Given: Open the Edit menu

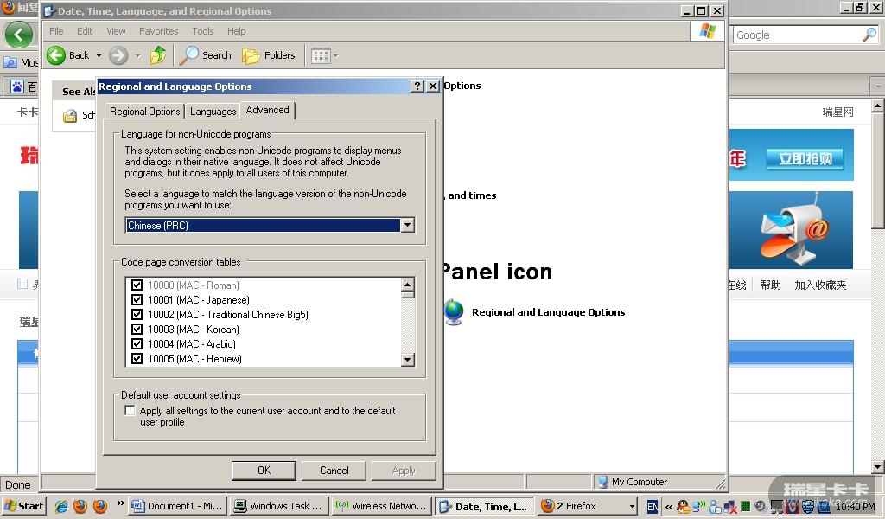Looking at the screenshot, I should [x=85, y=31].
